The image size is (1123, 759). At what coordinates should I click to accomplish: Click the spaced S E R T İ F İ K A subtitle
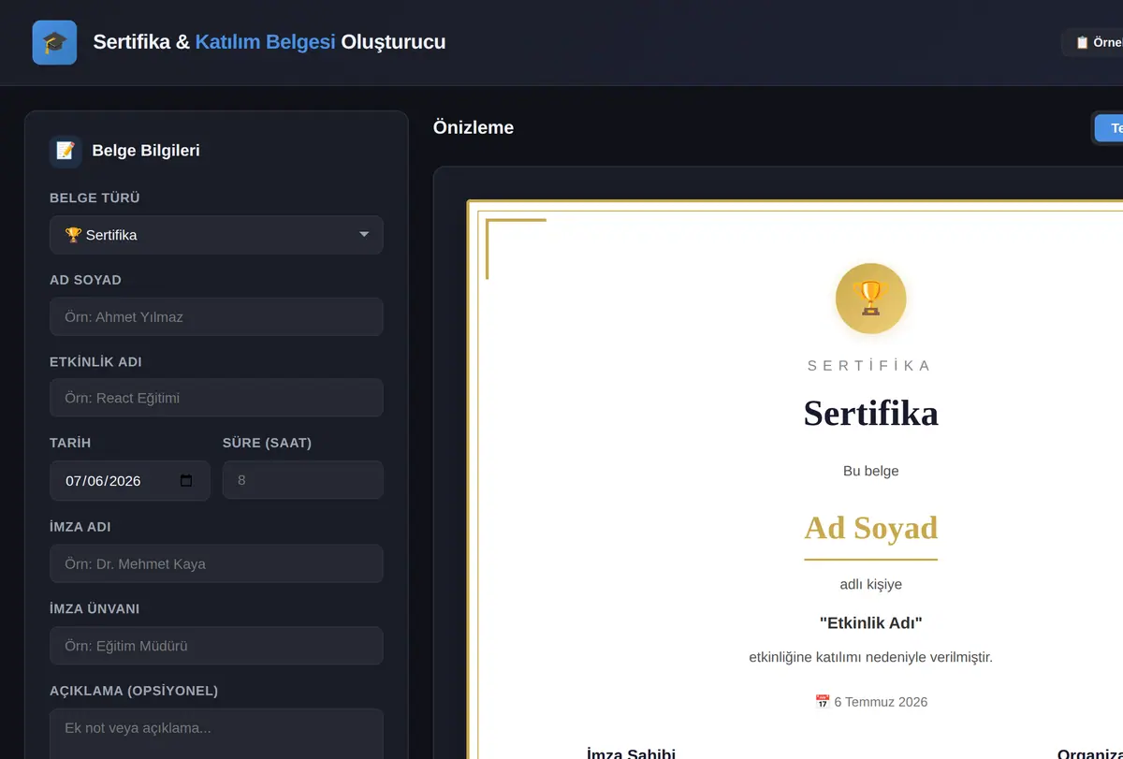click(869, 366)
